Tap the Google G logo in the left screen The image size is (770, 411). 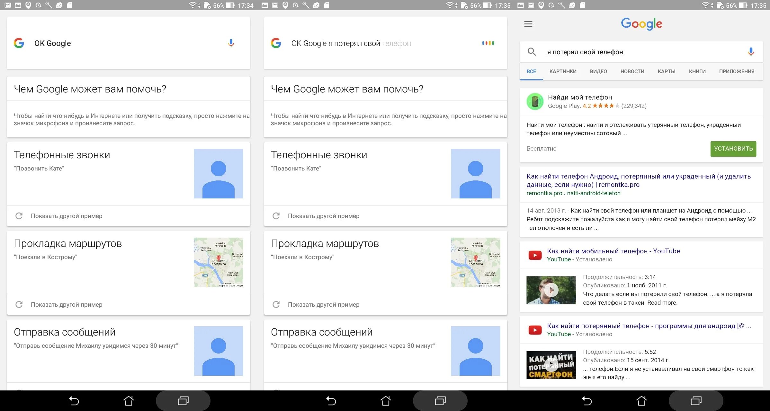tap(19, 43)
